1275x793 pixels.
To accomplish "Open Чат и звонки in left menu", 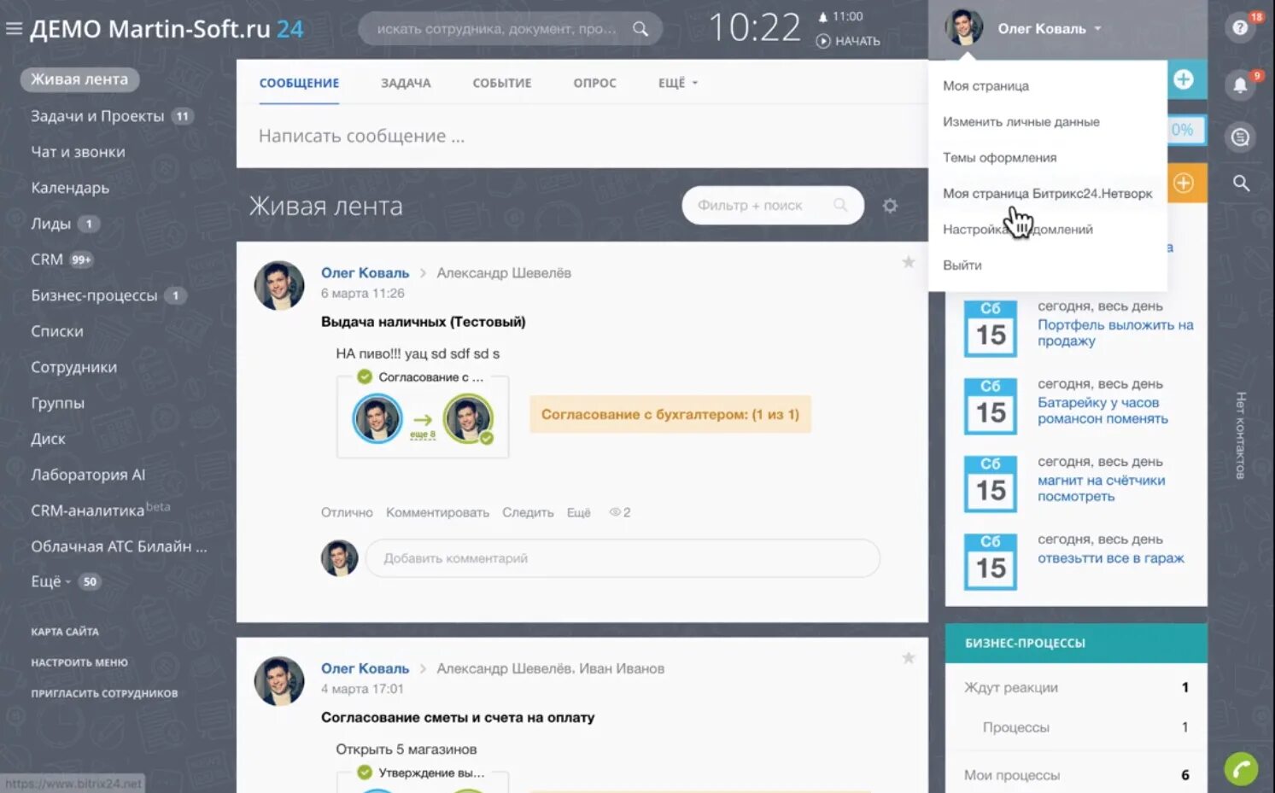I will [x=78, y=152].
